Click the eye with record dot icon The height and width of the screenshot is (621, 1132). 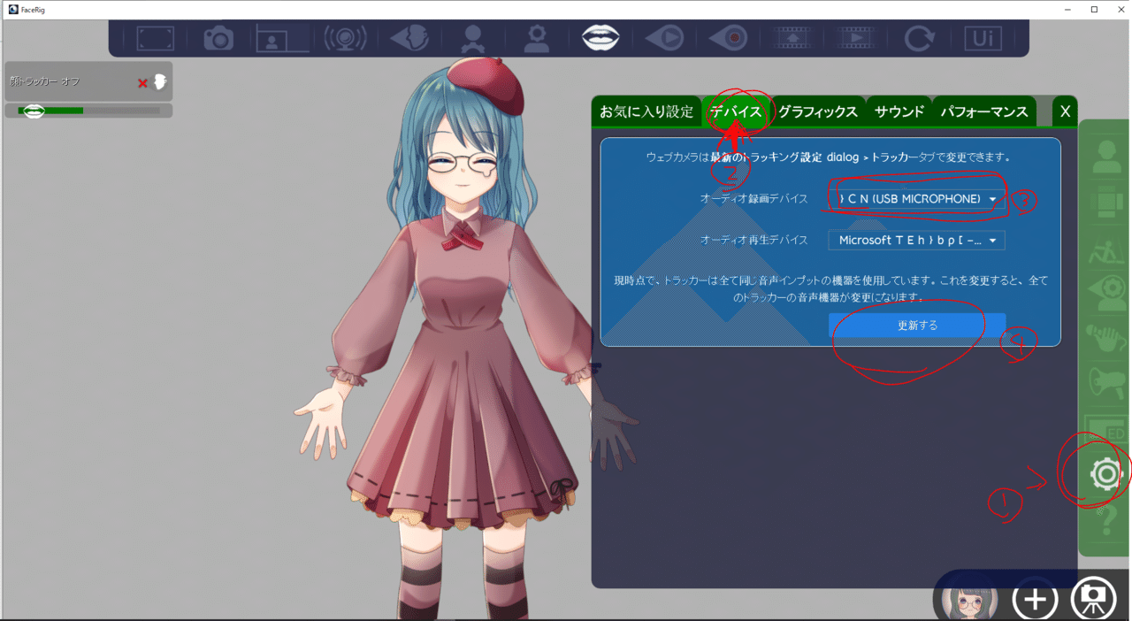tap(728, 38)
